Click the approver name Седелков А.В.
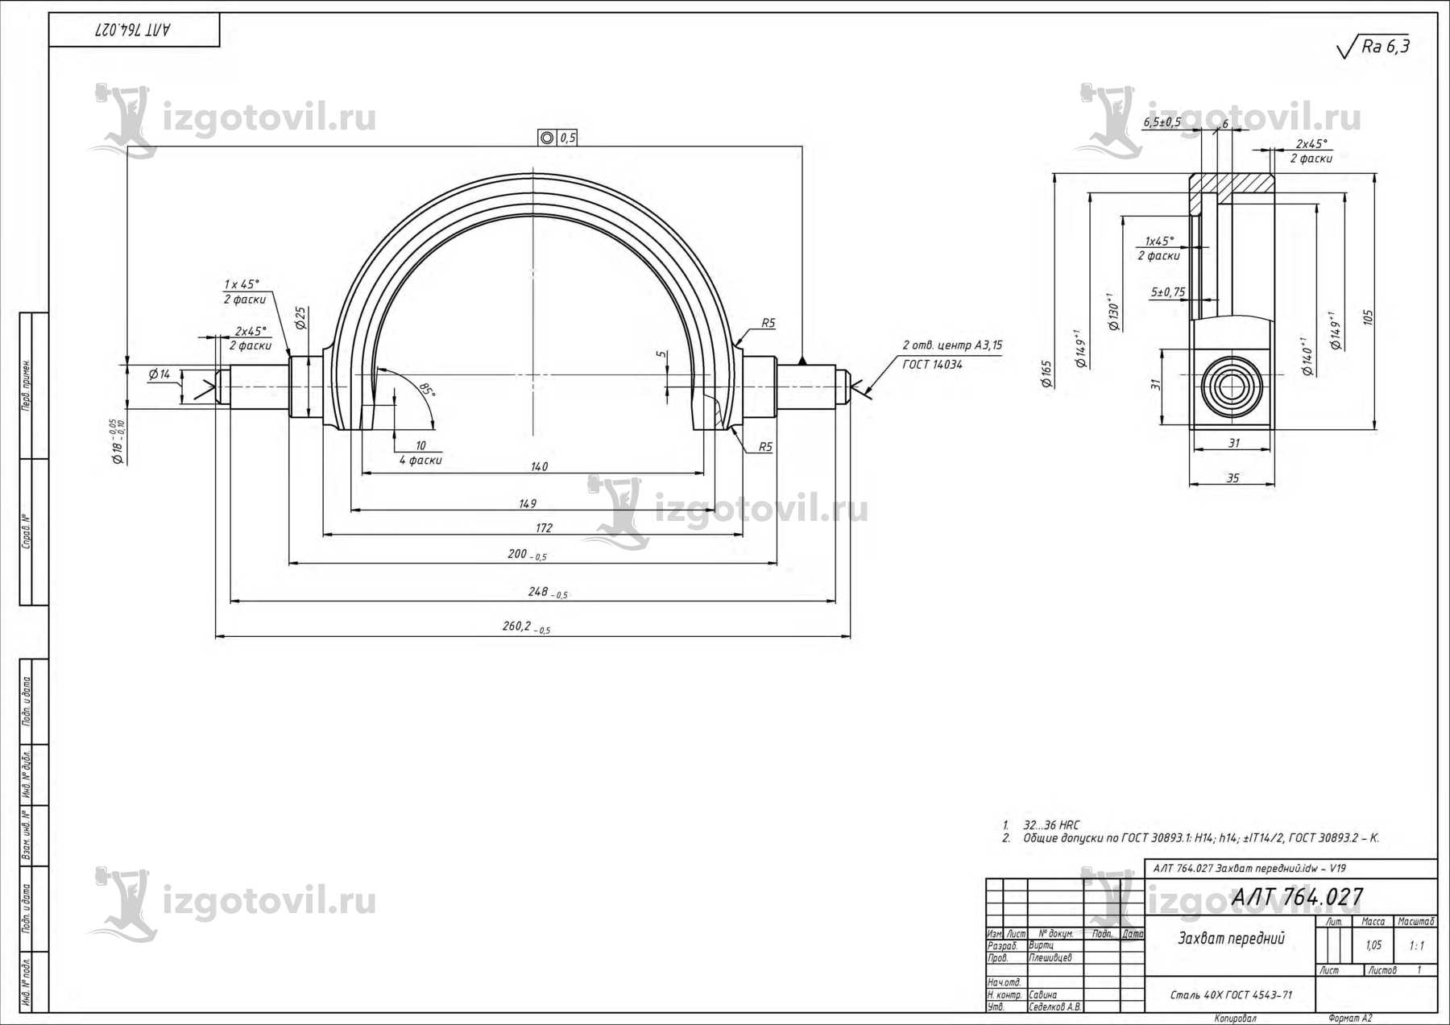 (x=1055, y=1006)
